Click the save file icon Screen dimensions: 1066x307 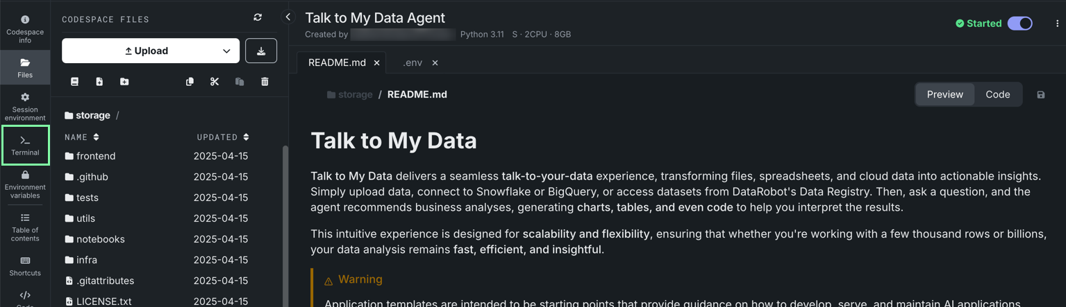pos(1040,95)
